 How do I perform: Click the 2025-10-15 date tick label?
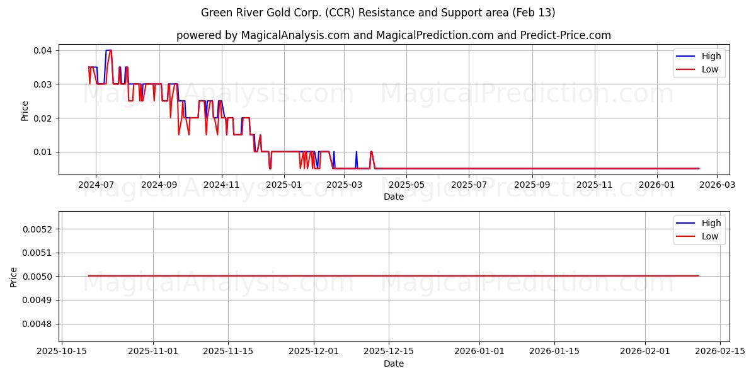[61, 352]
